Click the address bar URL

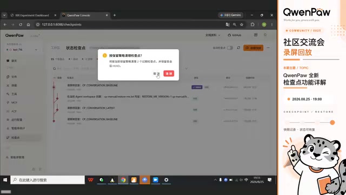click(x=62, y=24)
